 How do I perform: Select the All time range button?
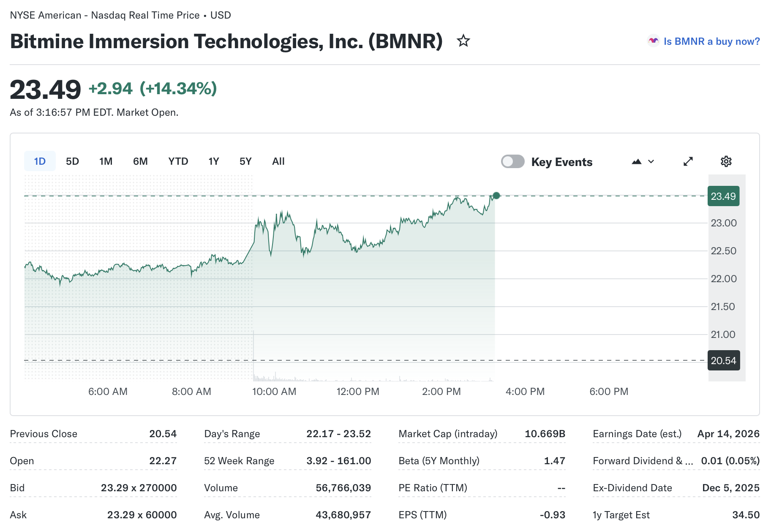pos(278,161)
